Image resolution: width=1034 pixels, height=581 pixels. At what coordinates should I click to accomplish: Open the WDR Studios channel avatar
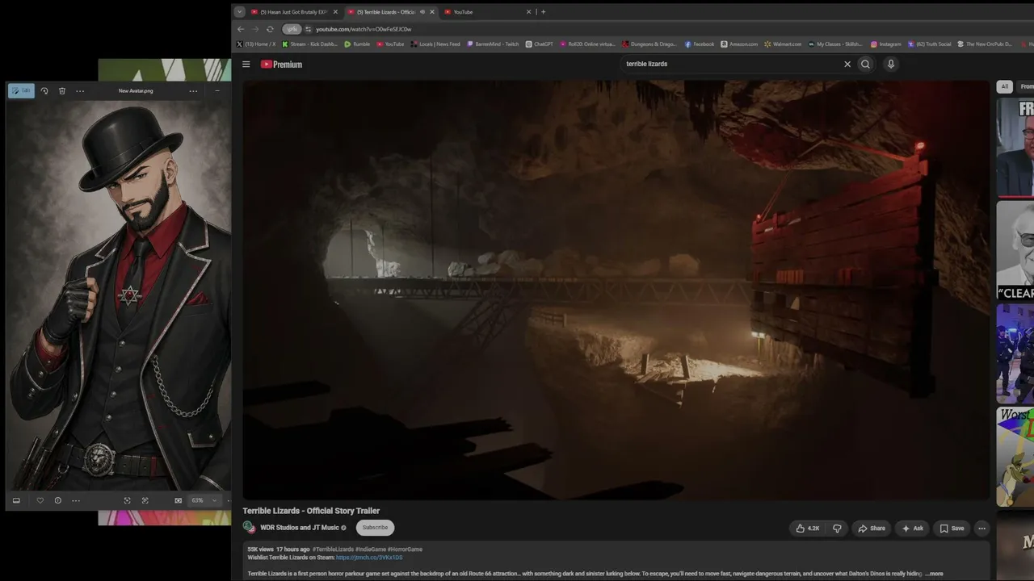point(249,528)
